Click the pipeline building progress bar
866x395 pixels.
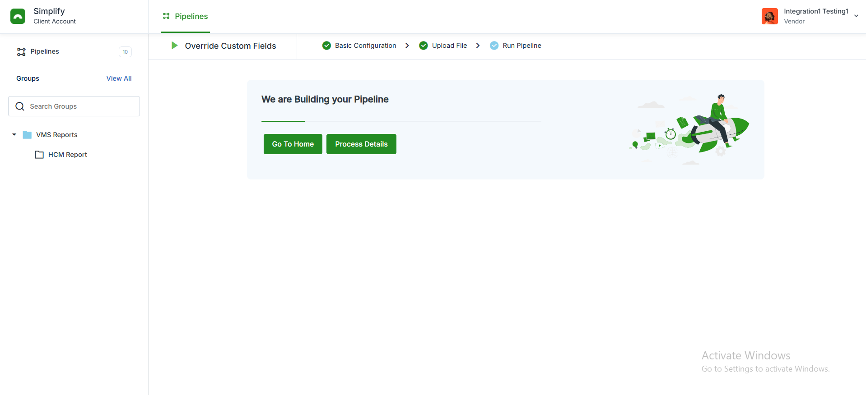pos(401,121)
